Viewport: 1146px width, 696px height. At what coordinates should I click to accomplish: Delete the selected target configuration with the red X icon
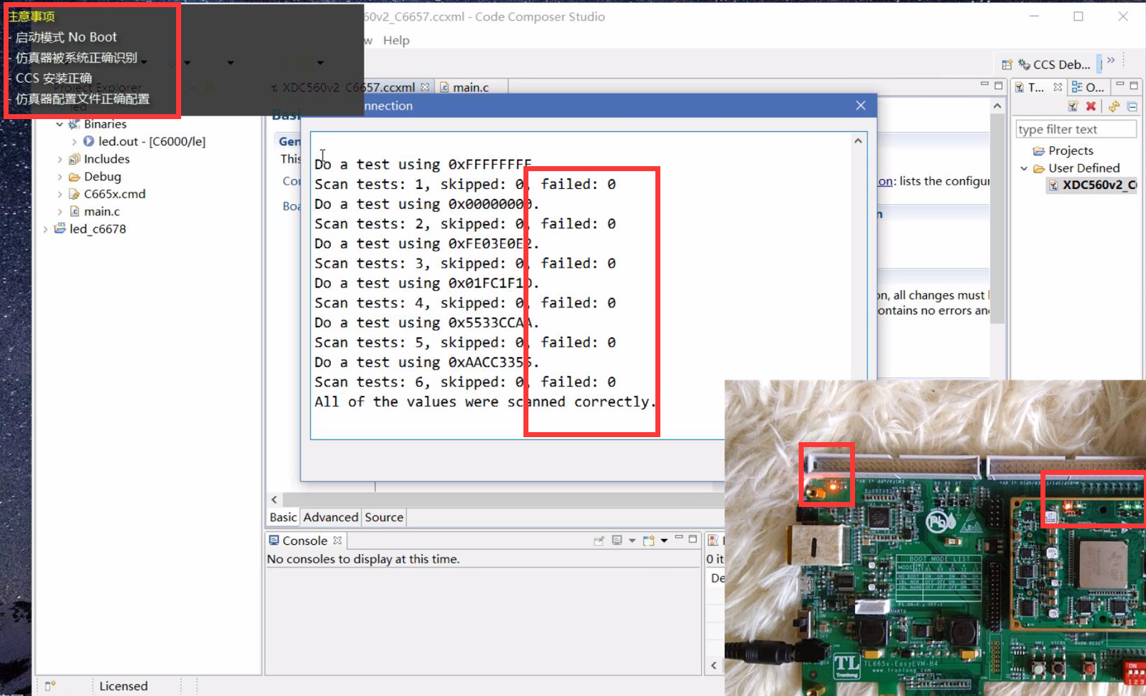(x=1091, y=106)
